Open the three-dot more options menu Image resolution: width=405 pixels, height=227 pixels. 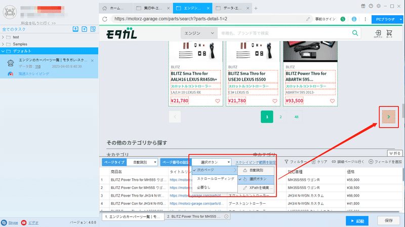click(365, 19)
